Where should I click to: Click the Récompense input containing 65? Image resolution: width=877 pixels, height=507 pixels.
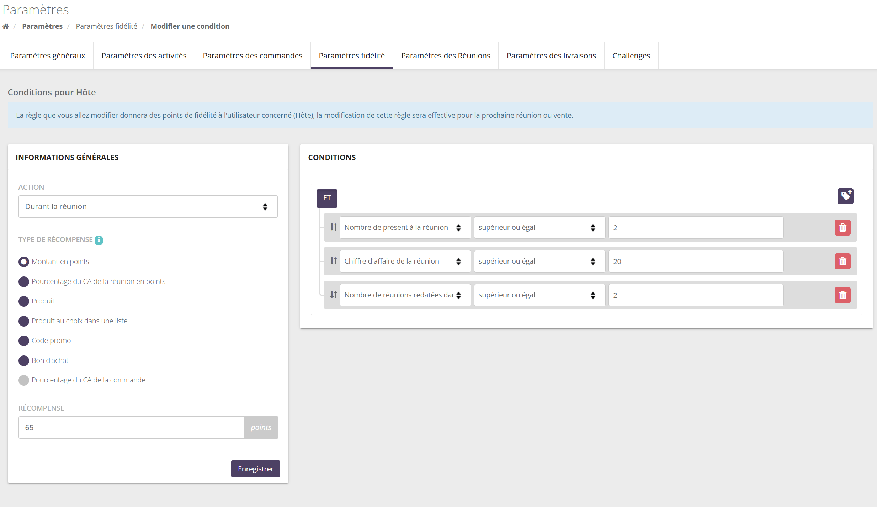[131, 428]
